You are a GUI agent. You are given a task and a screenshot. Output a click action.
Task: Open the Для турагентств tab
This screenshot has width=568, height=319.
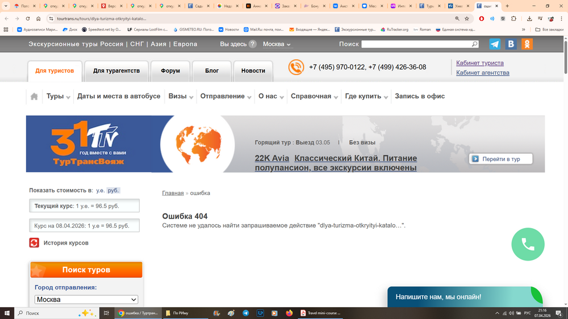pos(116,71)
